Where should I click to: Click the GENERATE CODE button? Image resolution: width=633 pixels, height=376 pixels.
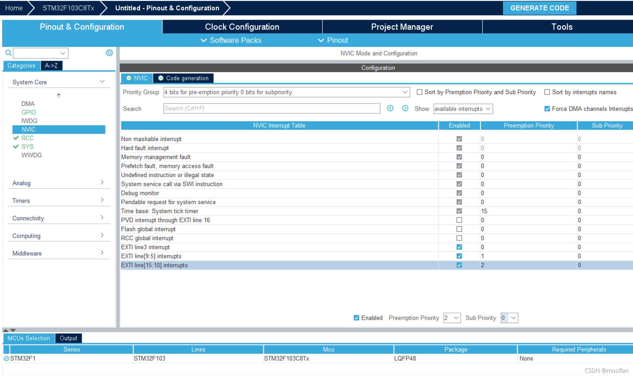540,8
